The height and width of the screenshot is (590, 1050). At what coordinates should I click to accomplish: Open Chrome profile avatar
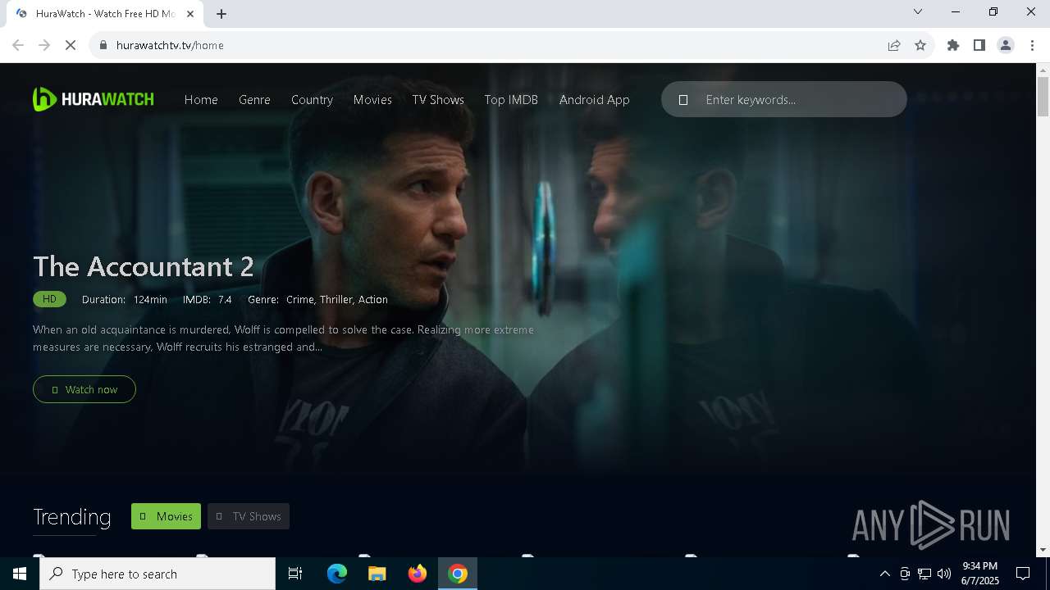(x=1006, y=45)
